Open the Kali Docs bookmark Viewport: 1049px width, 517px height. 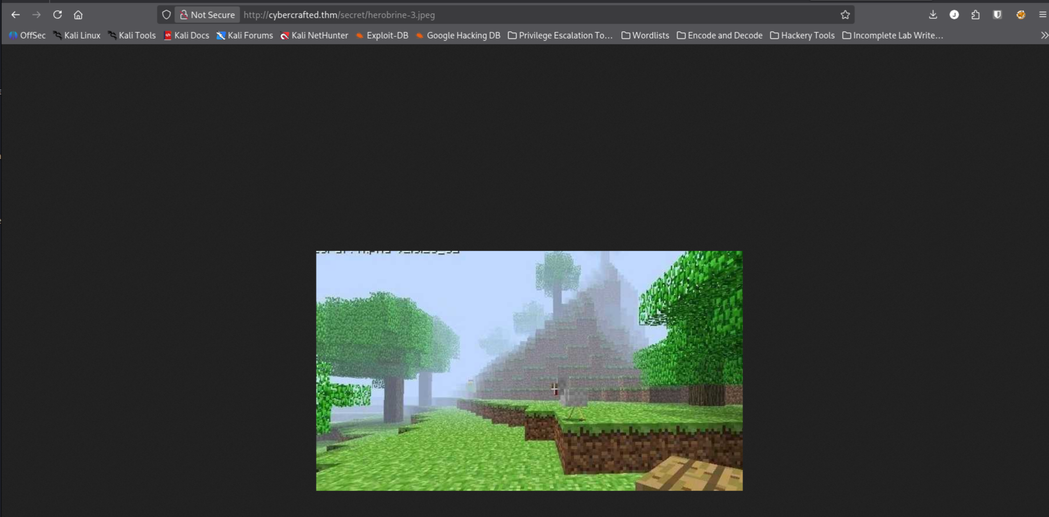pos(186,35)
